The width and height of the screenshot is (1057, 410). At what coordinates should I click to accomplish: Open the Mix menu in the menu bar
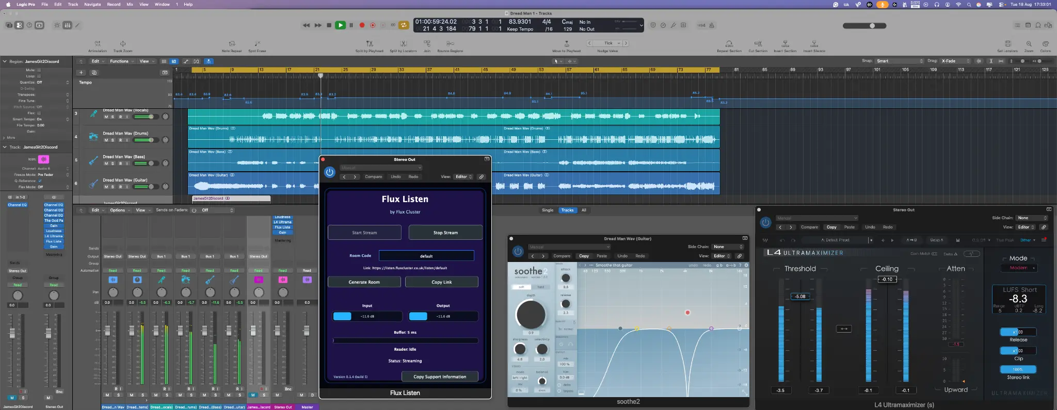tap(130, 4)
